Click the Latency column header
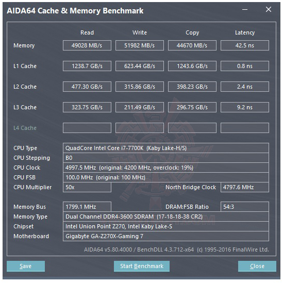Image resolution: width=283 pixels, height=283 pixels. [245, 32]
